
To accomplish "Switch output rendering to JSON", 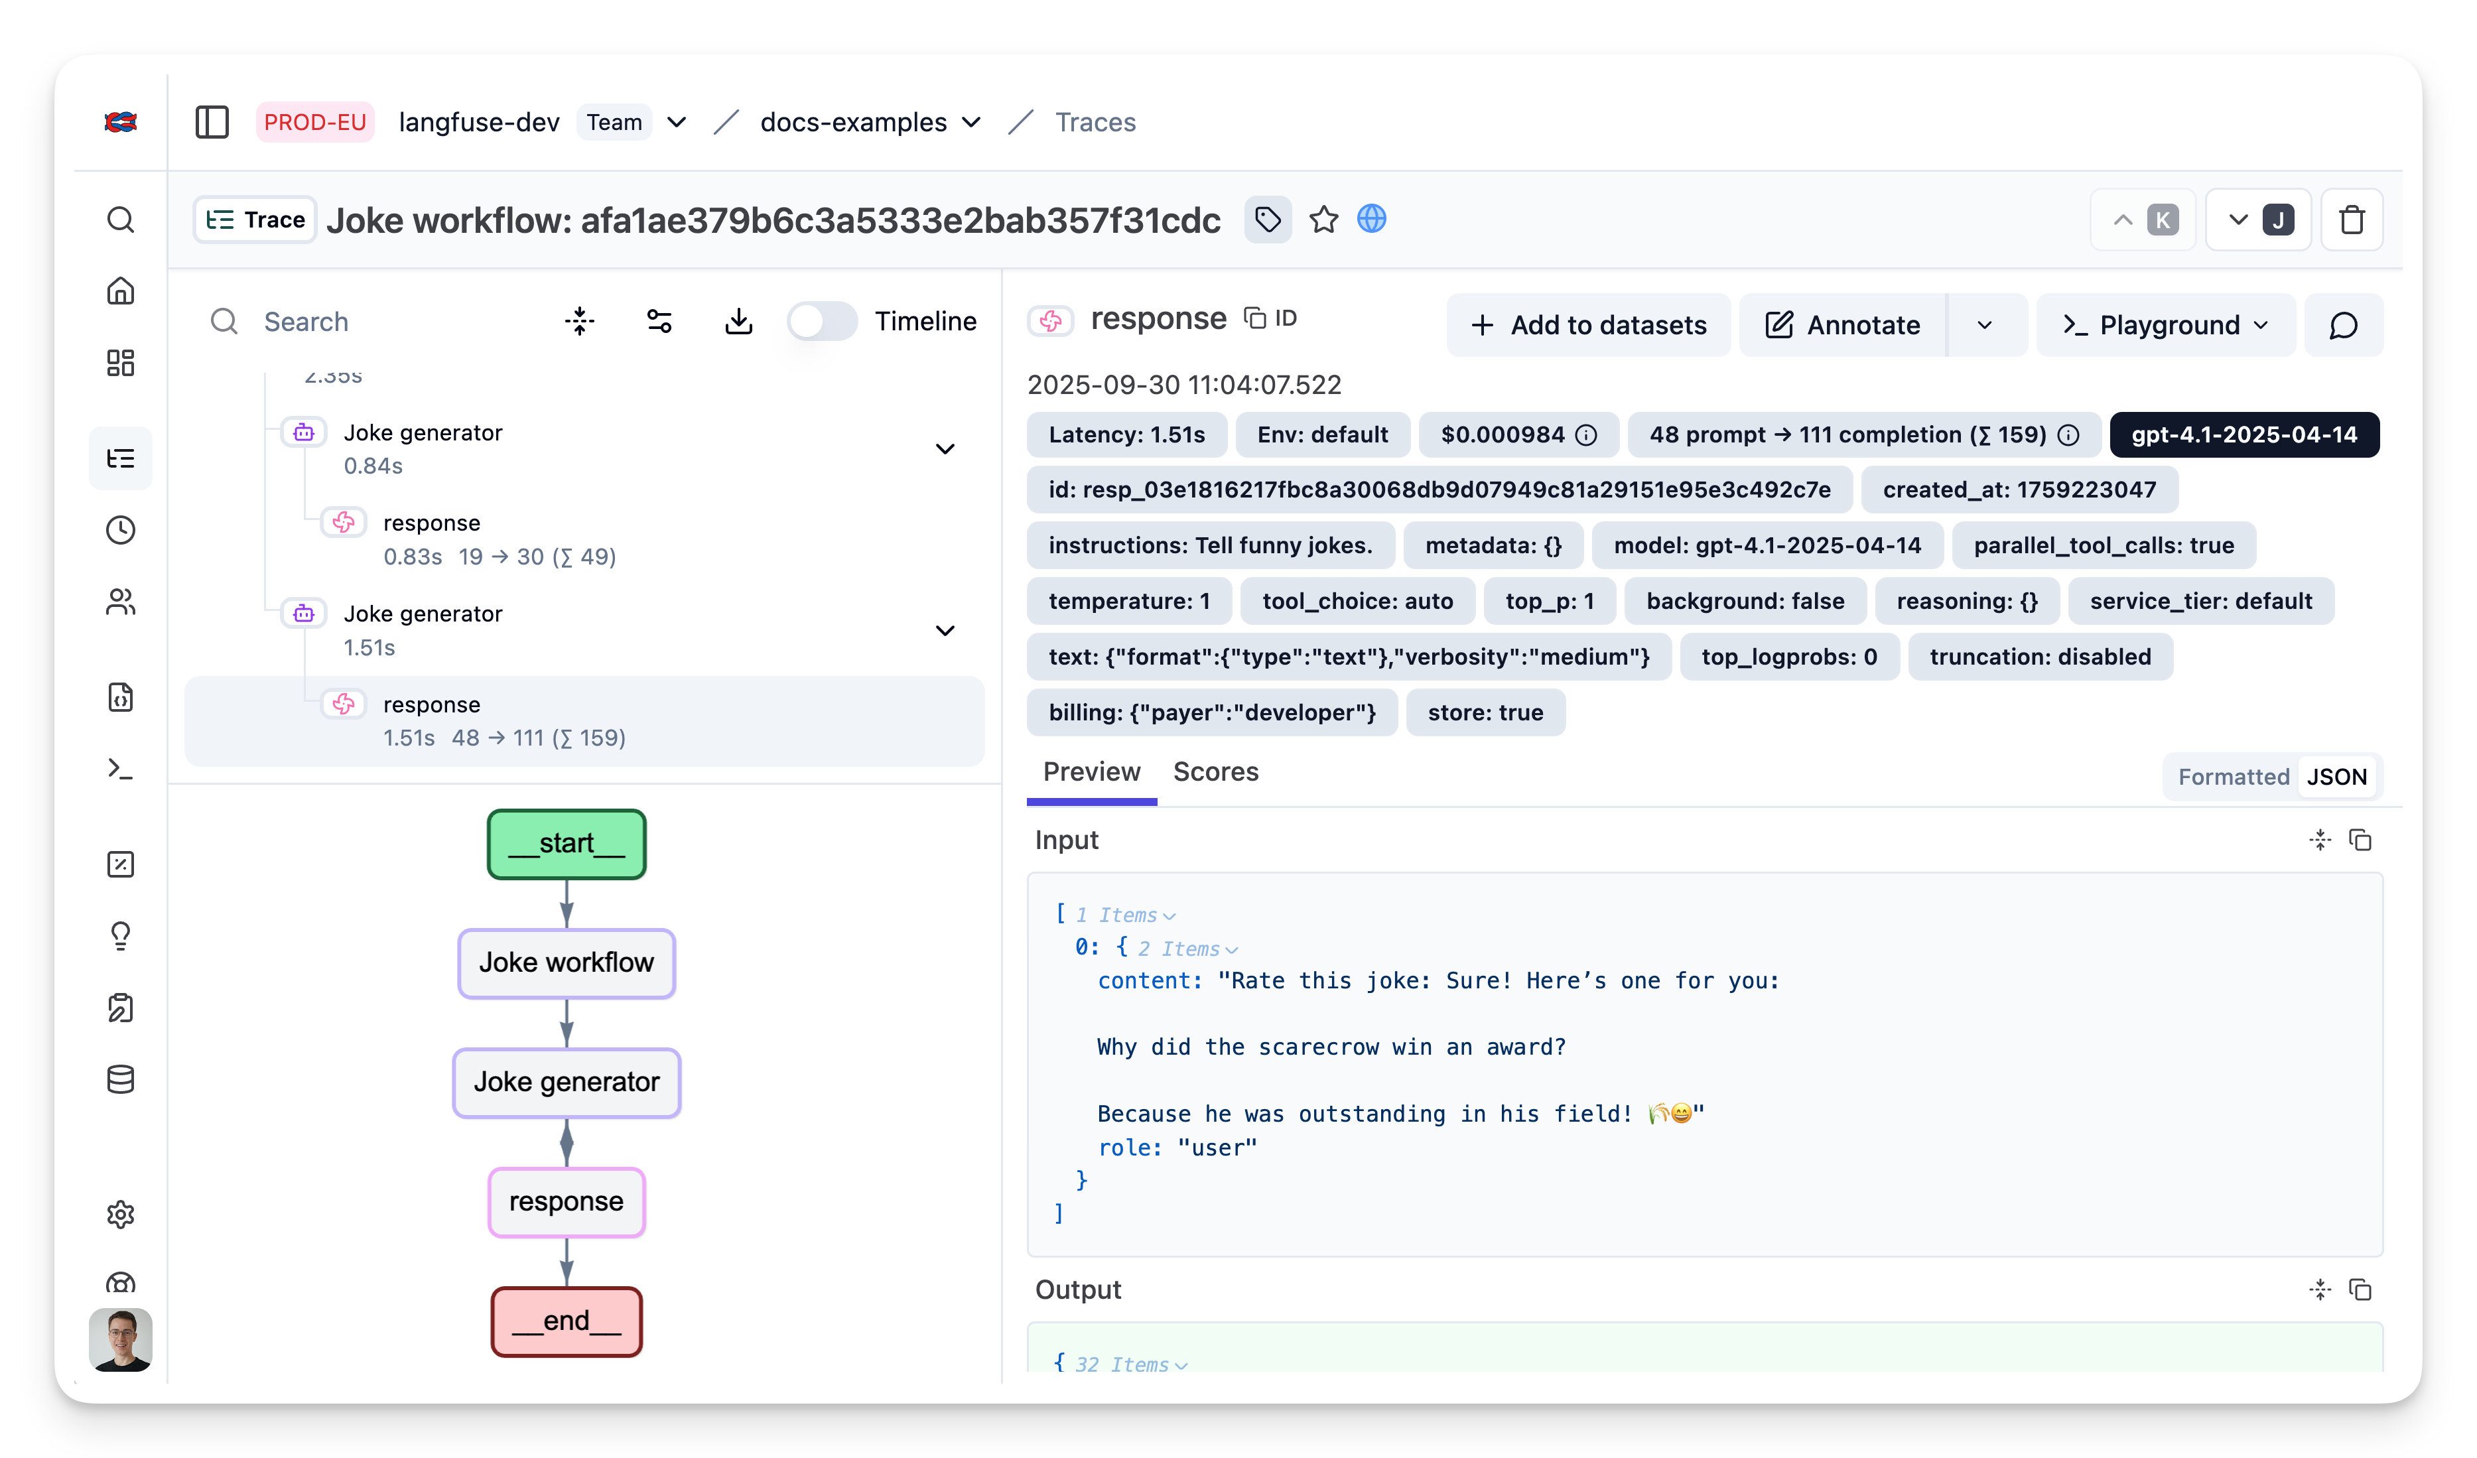I will 2338,777.
